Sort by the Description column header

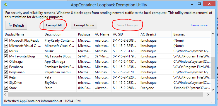tap(60, 34)
